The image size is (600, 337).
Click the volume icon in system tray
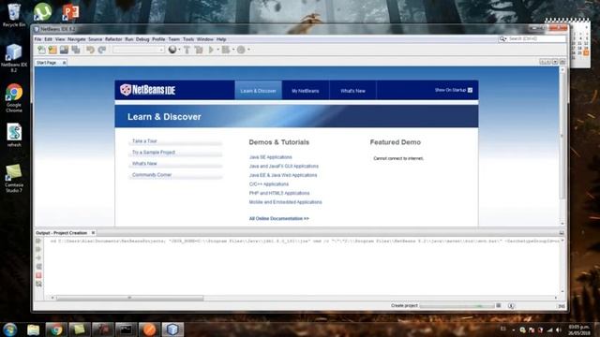(x=559, y=330)
